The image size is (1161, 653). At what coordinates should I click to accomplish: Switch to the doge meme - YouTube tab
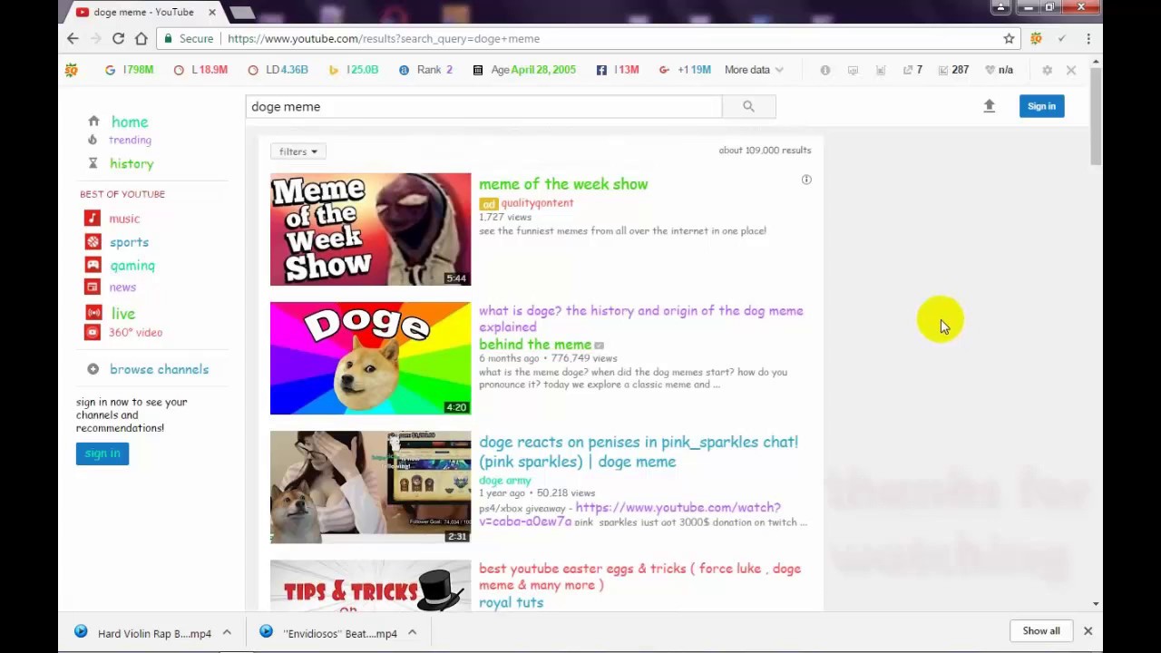[143, 12]
